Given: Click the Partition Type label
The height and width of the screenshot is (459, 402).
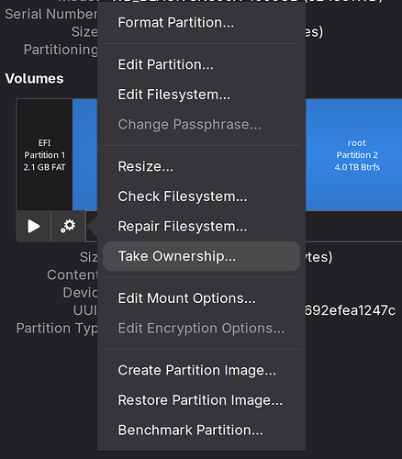Looking at the screenshot, I should (x=57, y=329).
